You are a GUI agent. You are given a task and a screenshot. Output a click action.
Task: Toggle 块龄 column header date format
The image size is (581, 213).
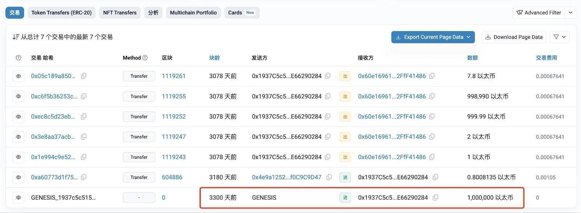tap(214, 58)
